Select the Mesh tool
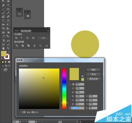132x123 pixels. 3,32
